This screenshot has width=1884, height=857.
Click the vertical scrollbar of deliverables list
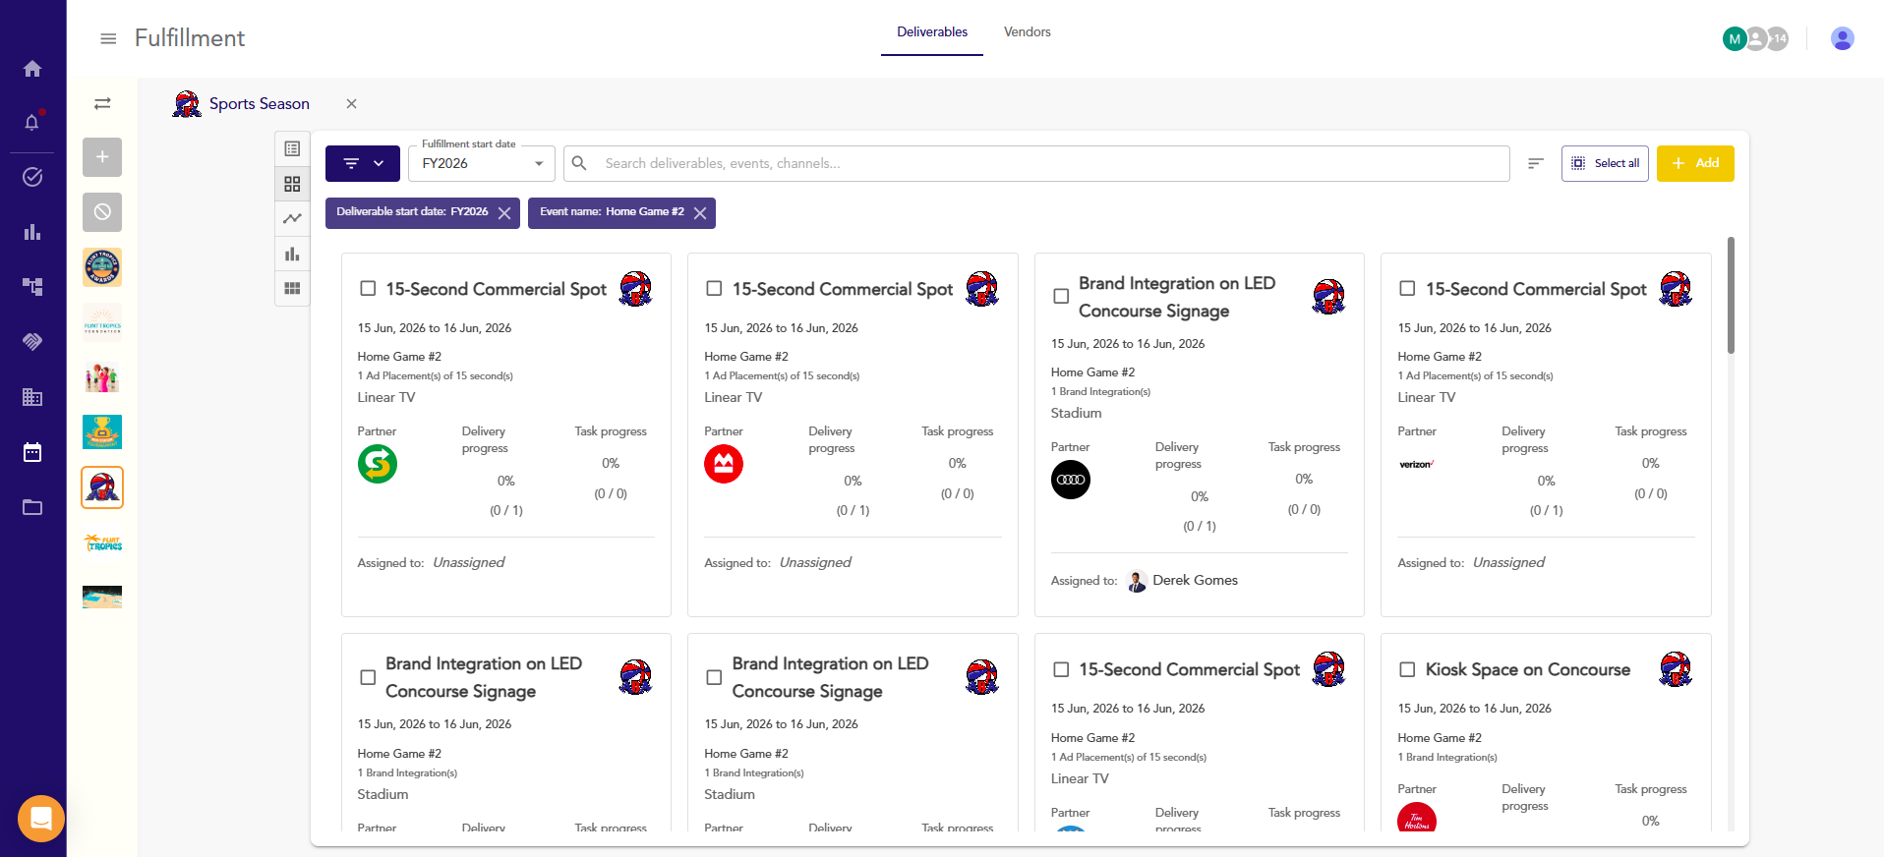coord(1731,295)
